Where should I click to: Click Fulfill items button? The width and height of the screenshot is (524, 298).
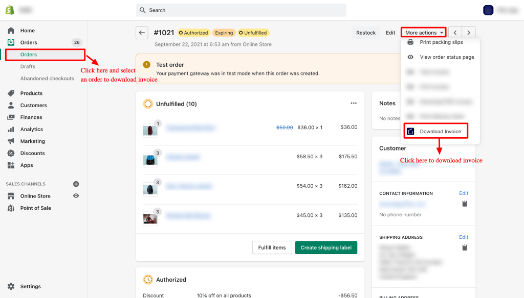pyautogui.click(x=272, y=247)
